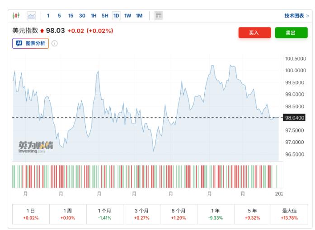Select the 1个月 range tab
Screen dimensions: 315x230
pos(105,214)
